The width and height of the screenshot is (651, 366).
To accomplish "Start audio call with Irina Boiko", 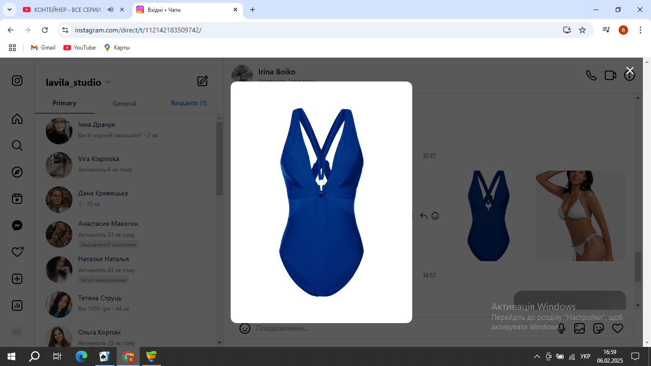I will point(591,75).
